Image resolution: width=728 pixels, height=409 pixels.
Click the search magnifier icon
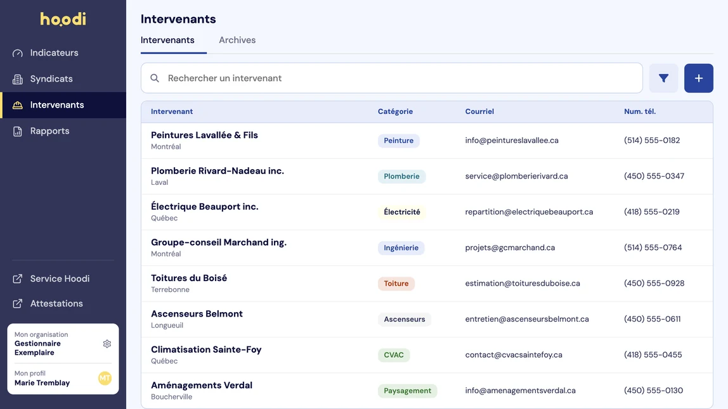click(155, 79)
